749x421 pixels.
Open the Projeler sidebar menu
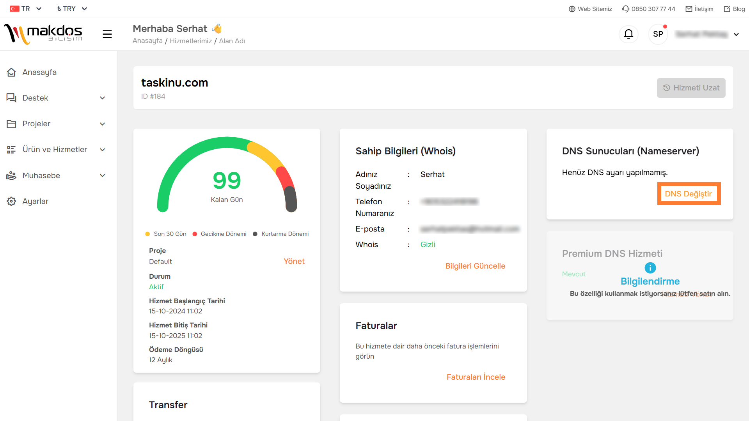pyautogui.click(x=57, y=124)
